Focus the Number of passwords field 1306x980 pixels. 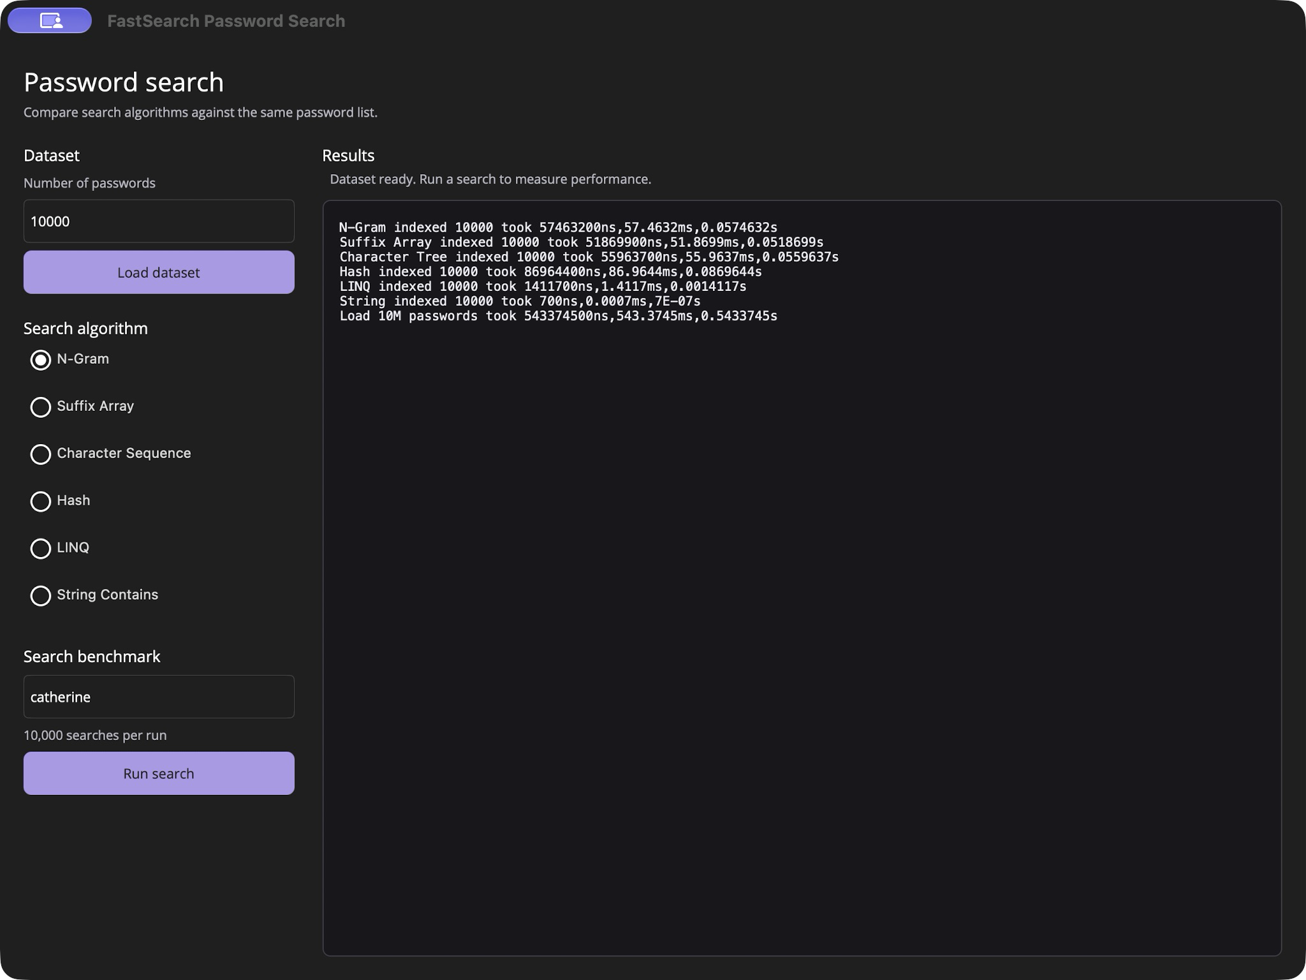click(x=159, y=221)
